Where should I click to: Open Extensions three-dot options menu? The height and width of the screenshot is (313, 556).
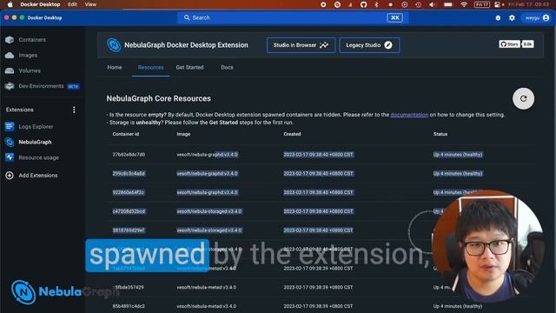(74, 110)
